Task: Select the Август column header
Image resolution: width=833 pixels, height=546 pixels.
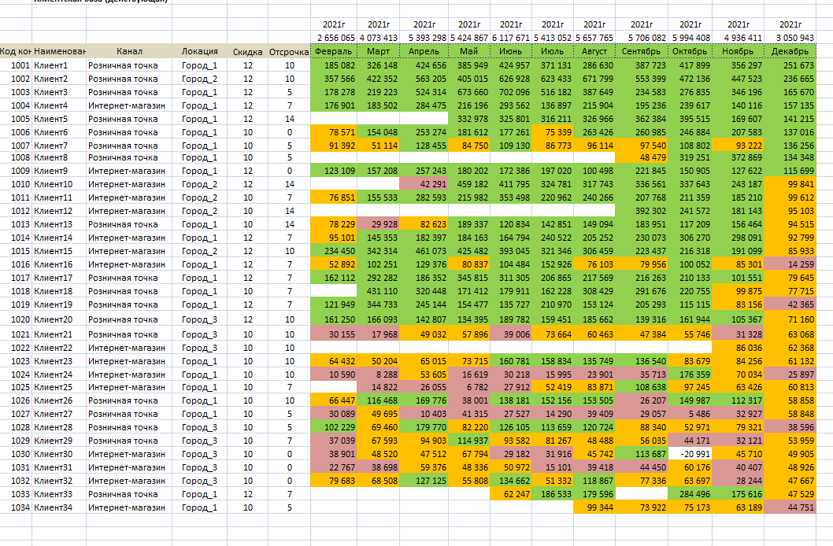Action: (x=594, y=51)
